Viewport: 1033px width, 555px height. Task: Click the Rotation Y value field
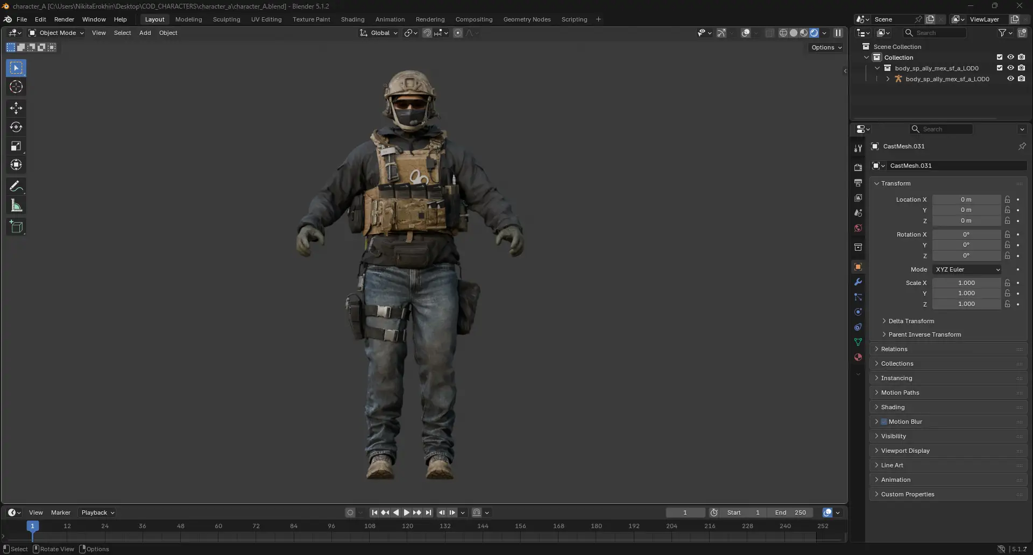coord(967,245)
